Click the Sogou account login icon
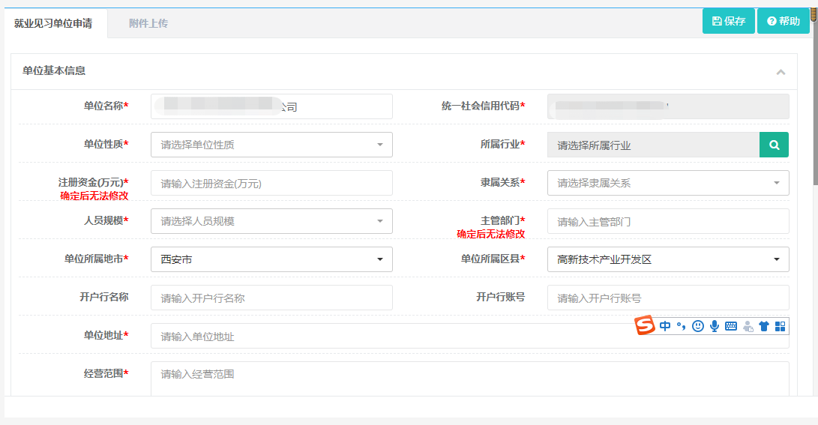 click(x=748, y=326)
